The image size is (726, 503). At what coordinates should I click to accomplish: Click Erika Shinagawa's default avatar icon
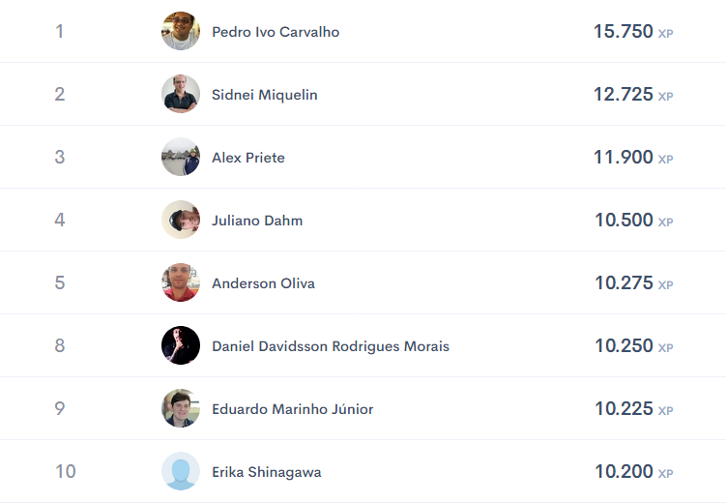click(181, 471)
